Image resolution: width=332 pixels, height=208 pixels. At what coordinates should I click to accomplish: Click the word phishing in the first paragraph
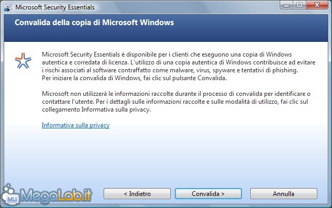pyautogui.click(x=285, y=70)
